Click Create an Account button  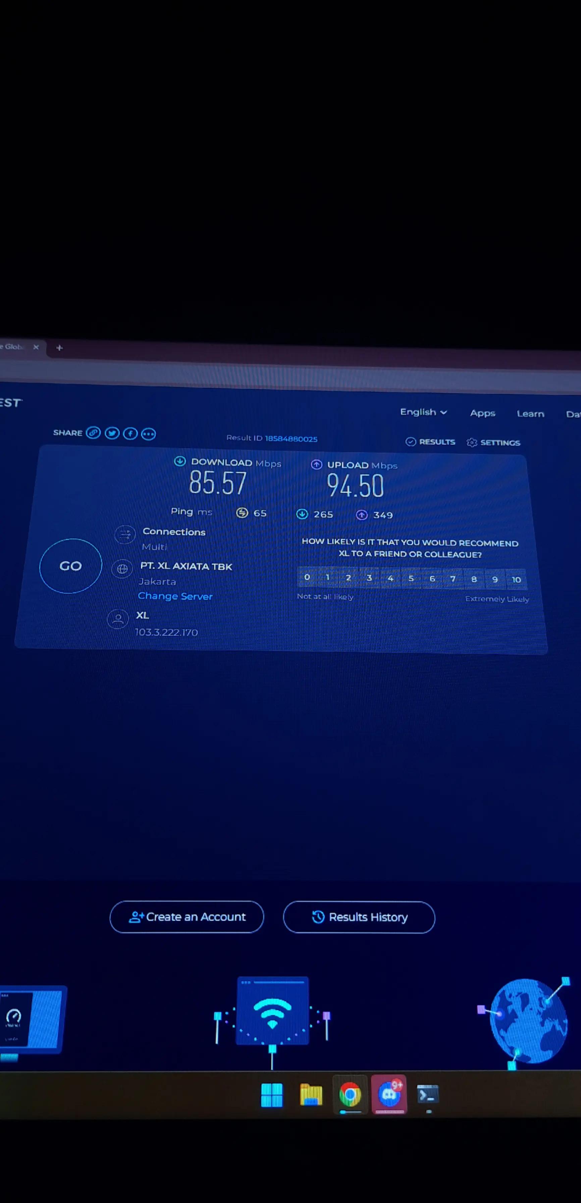(x=187, y=917)
